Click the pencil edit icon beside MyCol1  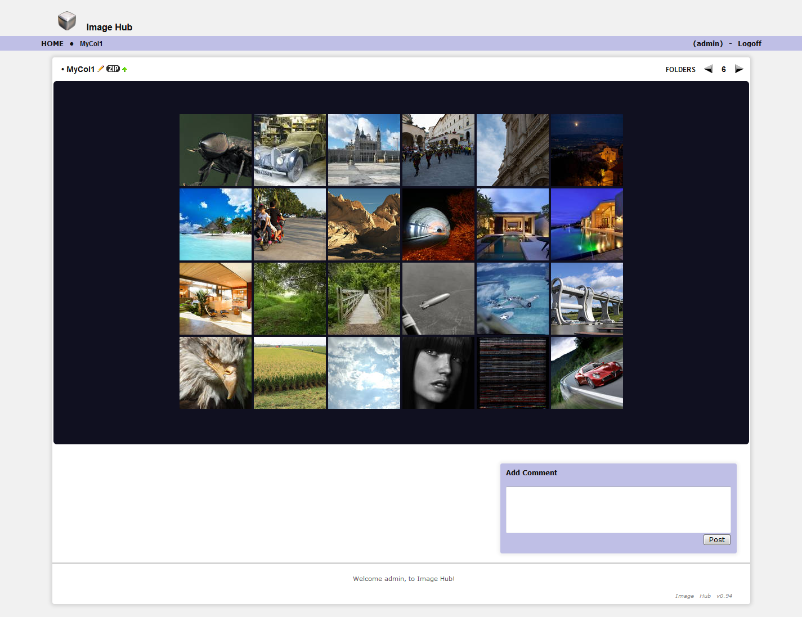(x=101, y=69)
